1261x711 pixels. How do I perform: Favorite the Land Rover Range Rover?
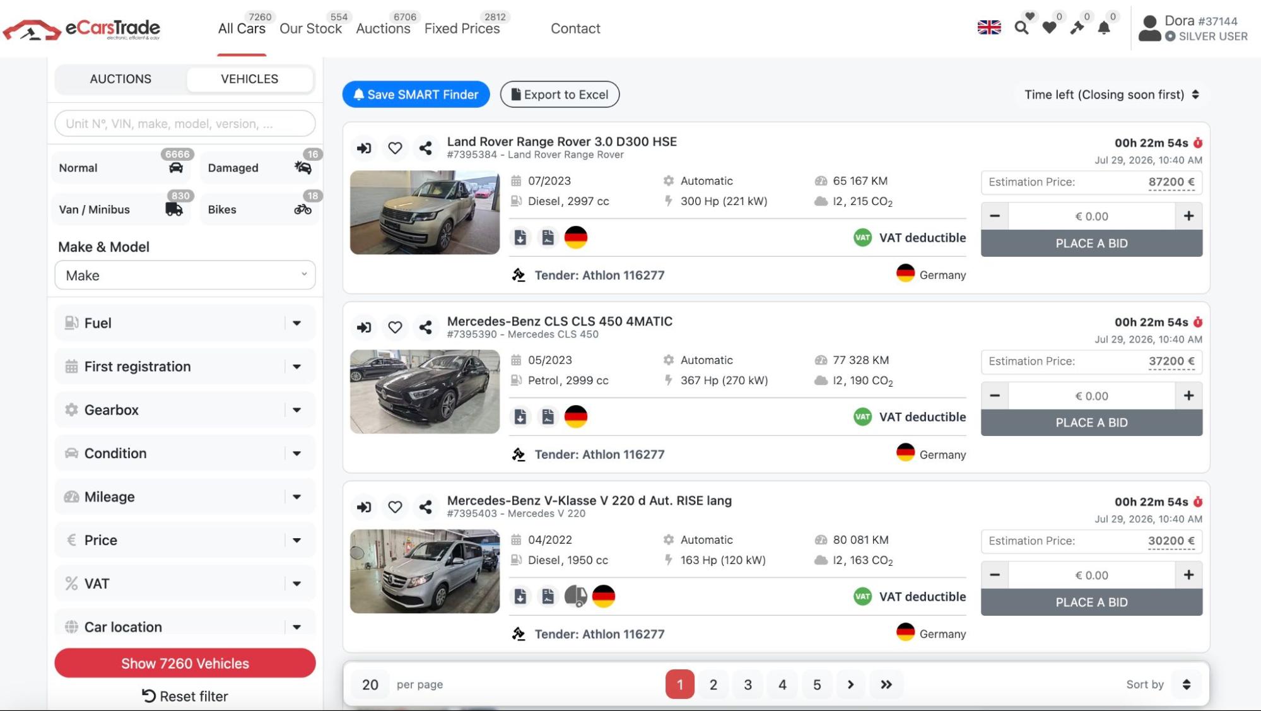coord(395,148)
